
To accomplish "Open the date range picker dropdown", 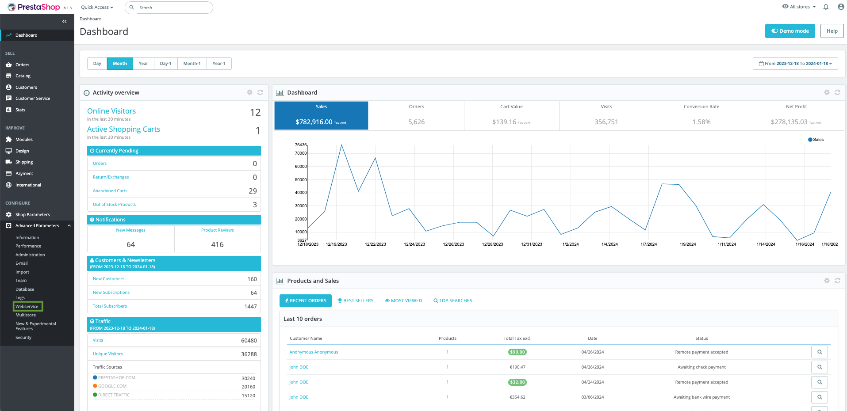I will pos(795,64).
